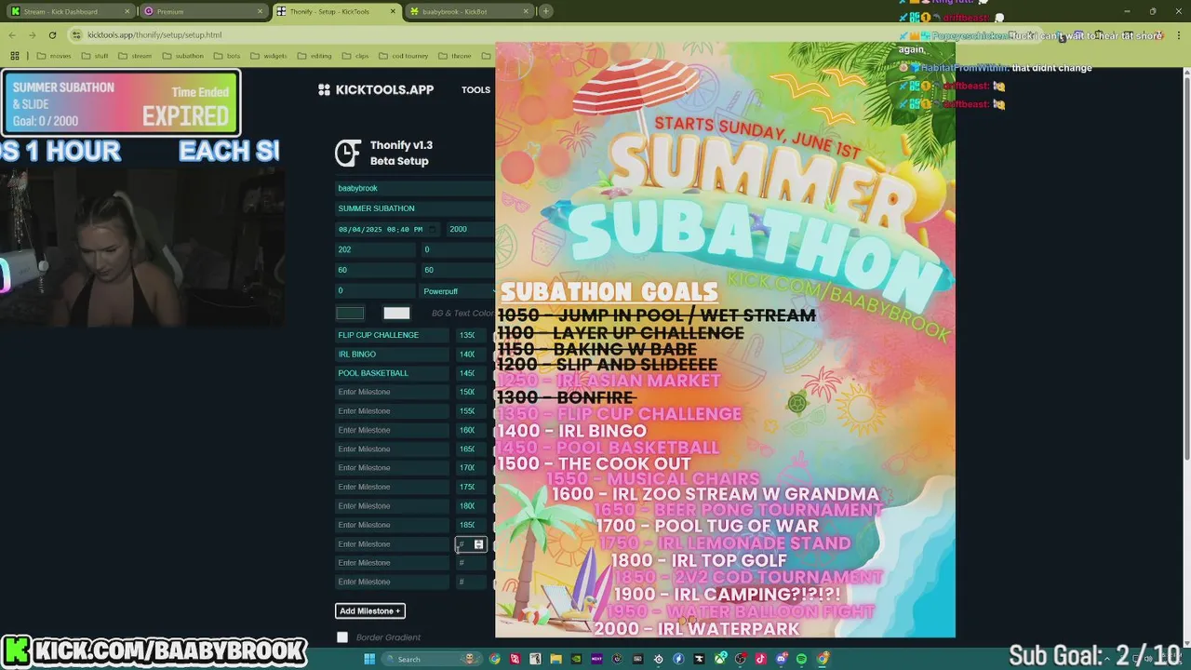Click the KICKTOOLS.APP logo
Viewport: 1191px width, 670px height.
pyautogui.click(x=376, y=89)
